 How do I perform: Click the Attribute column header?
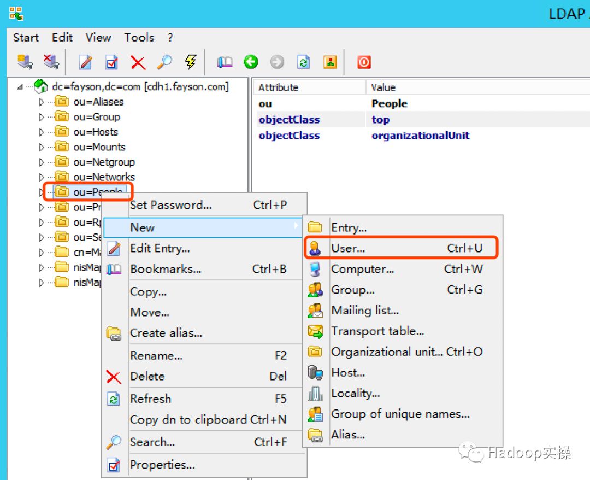(x=310, y=87)
